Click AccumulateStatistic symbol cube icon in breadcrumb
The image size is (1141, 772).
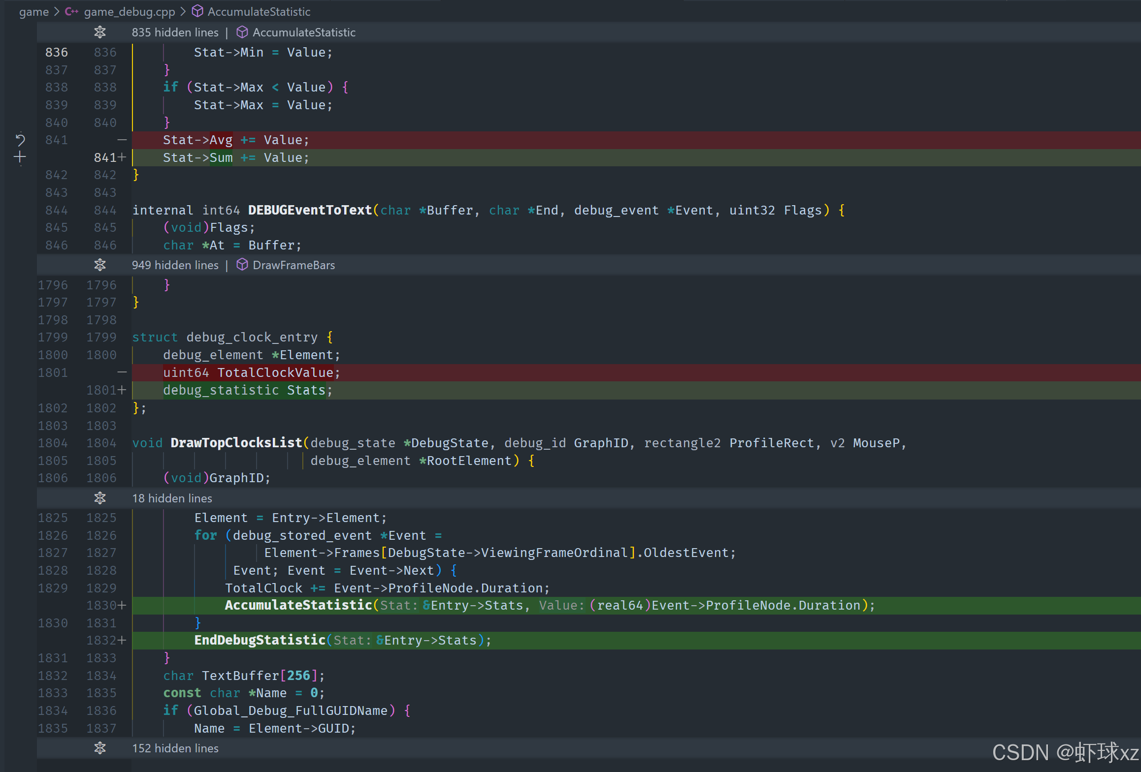pyautogui.click(x=197, y=11)
